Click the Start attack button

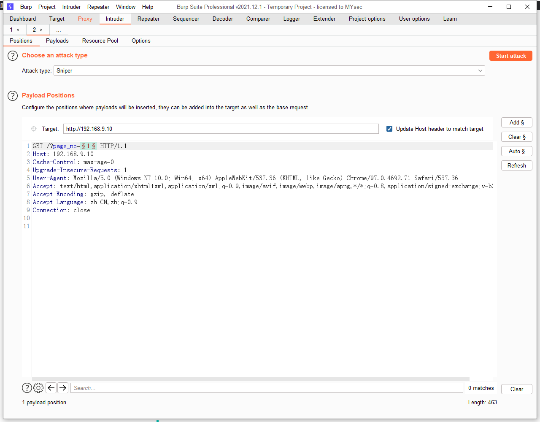pos(511,56)
